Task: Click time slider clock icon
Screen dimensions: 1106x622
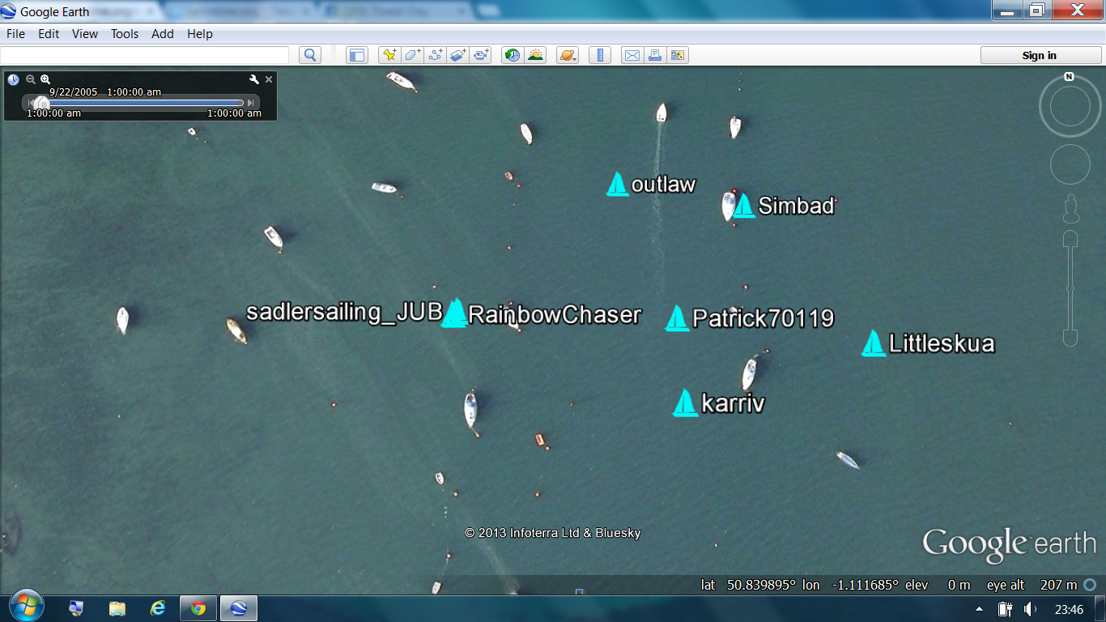Action: 14,79
